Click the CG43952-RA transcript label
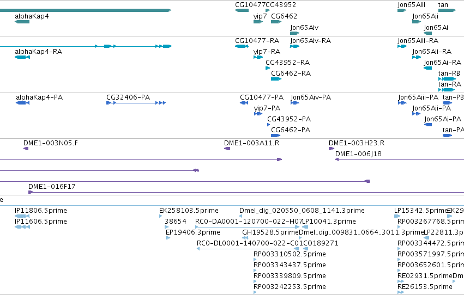The height and width of the screenshot is (295, 464). [x=288, y=63]
